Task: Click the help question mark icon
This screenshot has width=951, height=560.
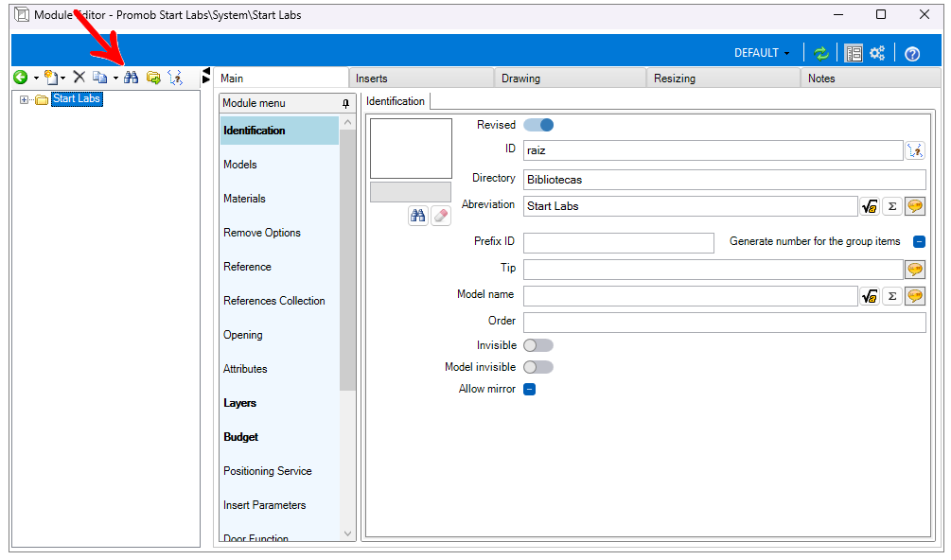Action: click(x=912, y=54)
